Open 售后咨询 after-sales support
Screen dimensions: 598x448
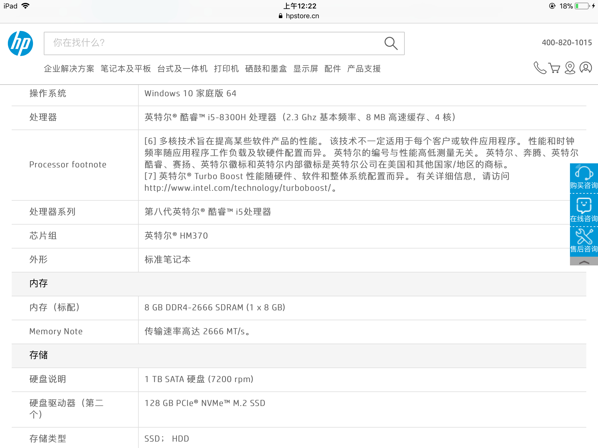[x=584, y=242]
